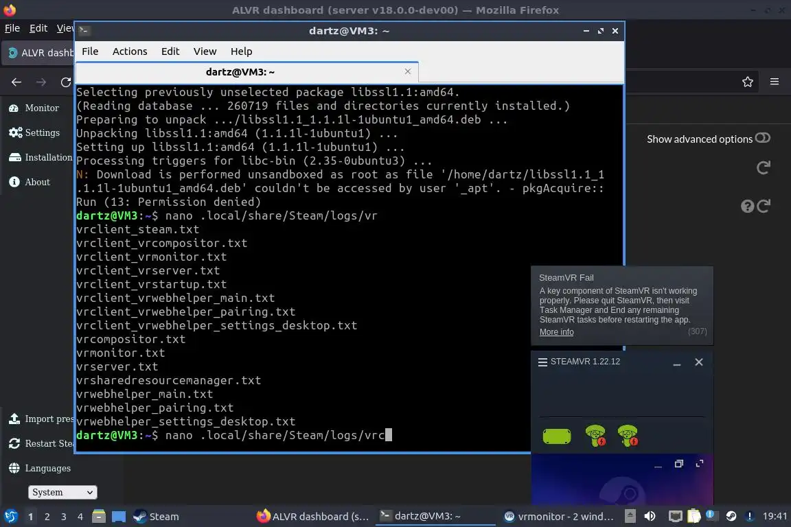Click the blue update notifier tray icon
Viewport: 791px width, 527px height.
711,515
